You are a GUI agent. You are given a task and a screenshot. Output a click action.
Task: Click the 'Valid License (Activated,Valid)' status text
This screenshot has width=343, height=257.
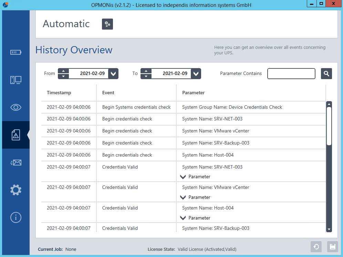207,249
